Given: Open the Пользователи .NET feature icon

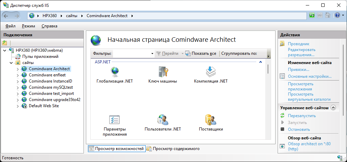Looking at the screenshot, I should point(163,120).
